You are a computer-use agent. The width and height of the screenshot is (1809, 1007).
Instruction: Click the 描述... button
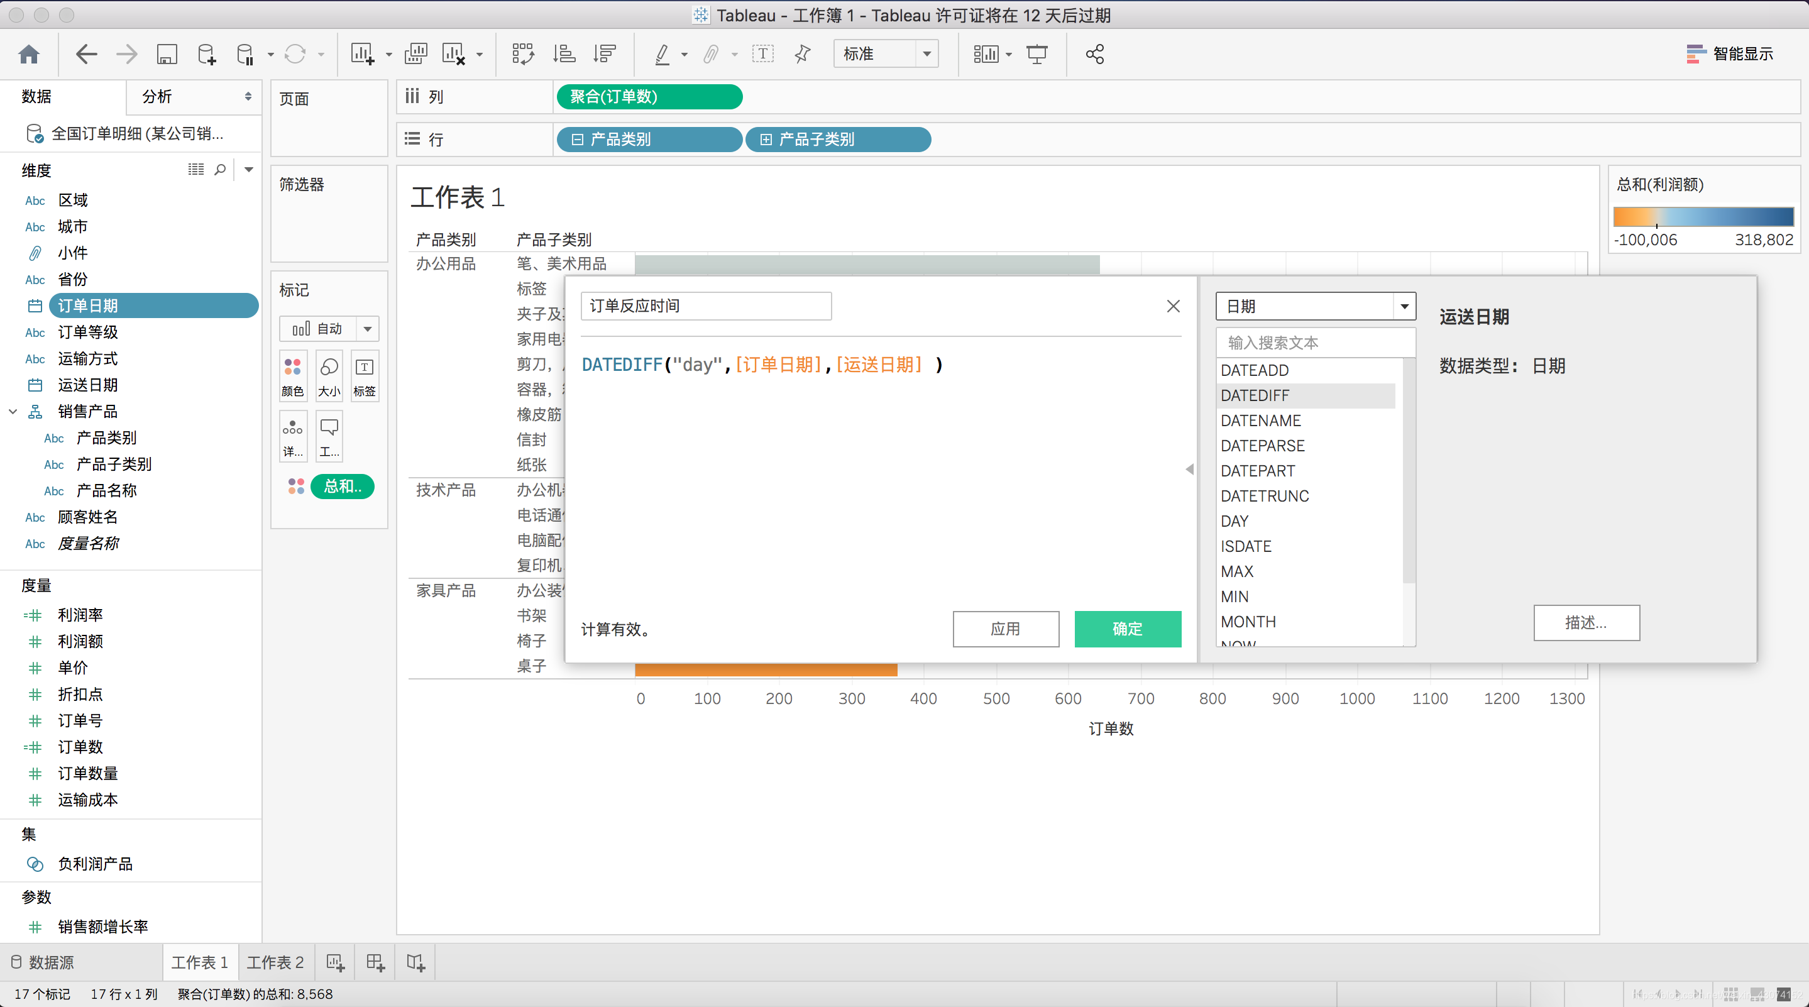1586,622
